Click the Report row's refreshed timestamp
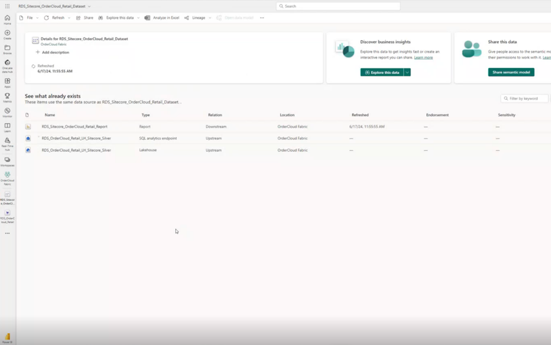551x345 pixels. click(x=367, y=126)
